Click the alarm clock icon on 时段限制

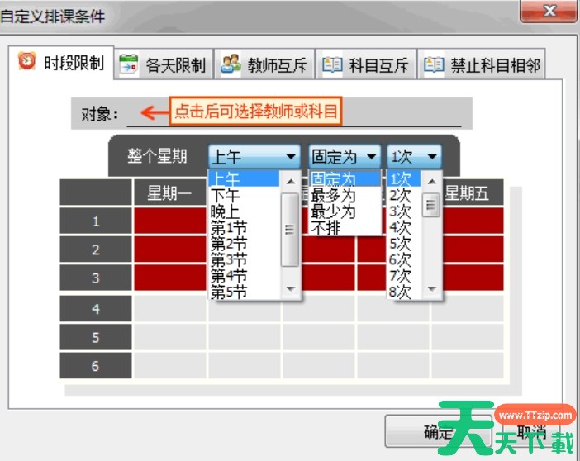point(27,61)
